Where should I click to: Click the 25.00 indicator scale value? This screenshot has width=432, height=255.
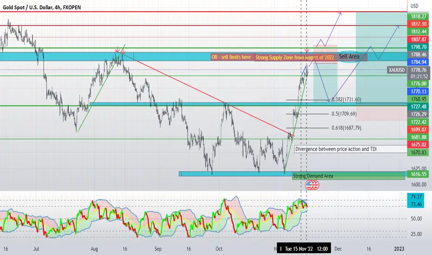click(416, 234)
